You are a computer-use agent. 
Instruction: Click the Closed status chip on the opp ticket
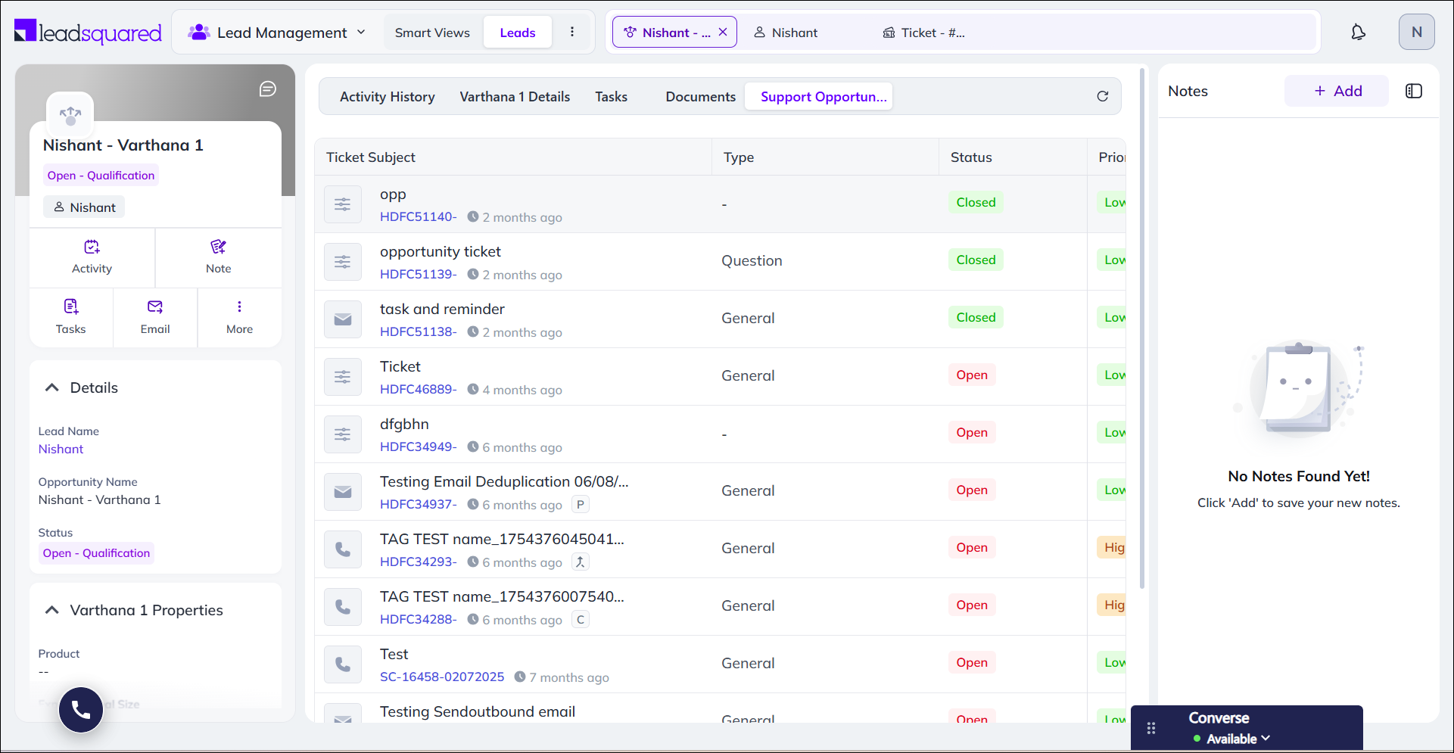coord(975,202)
